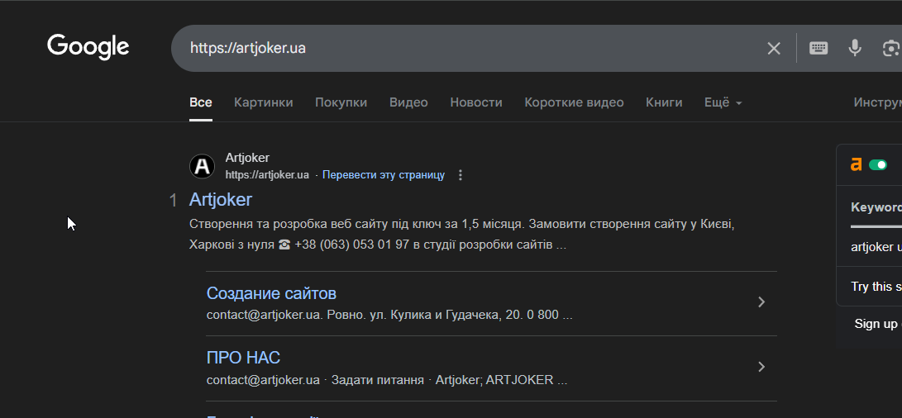Expand the Ещё dropdown menu
902x418 pixels.
723,102
